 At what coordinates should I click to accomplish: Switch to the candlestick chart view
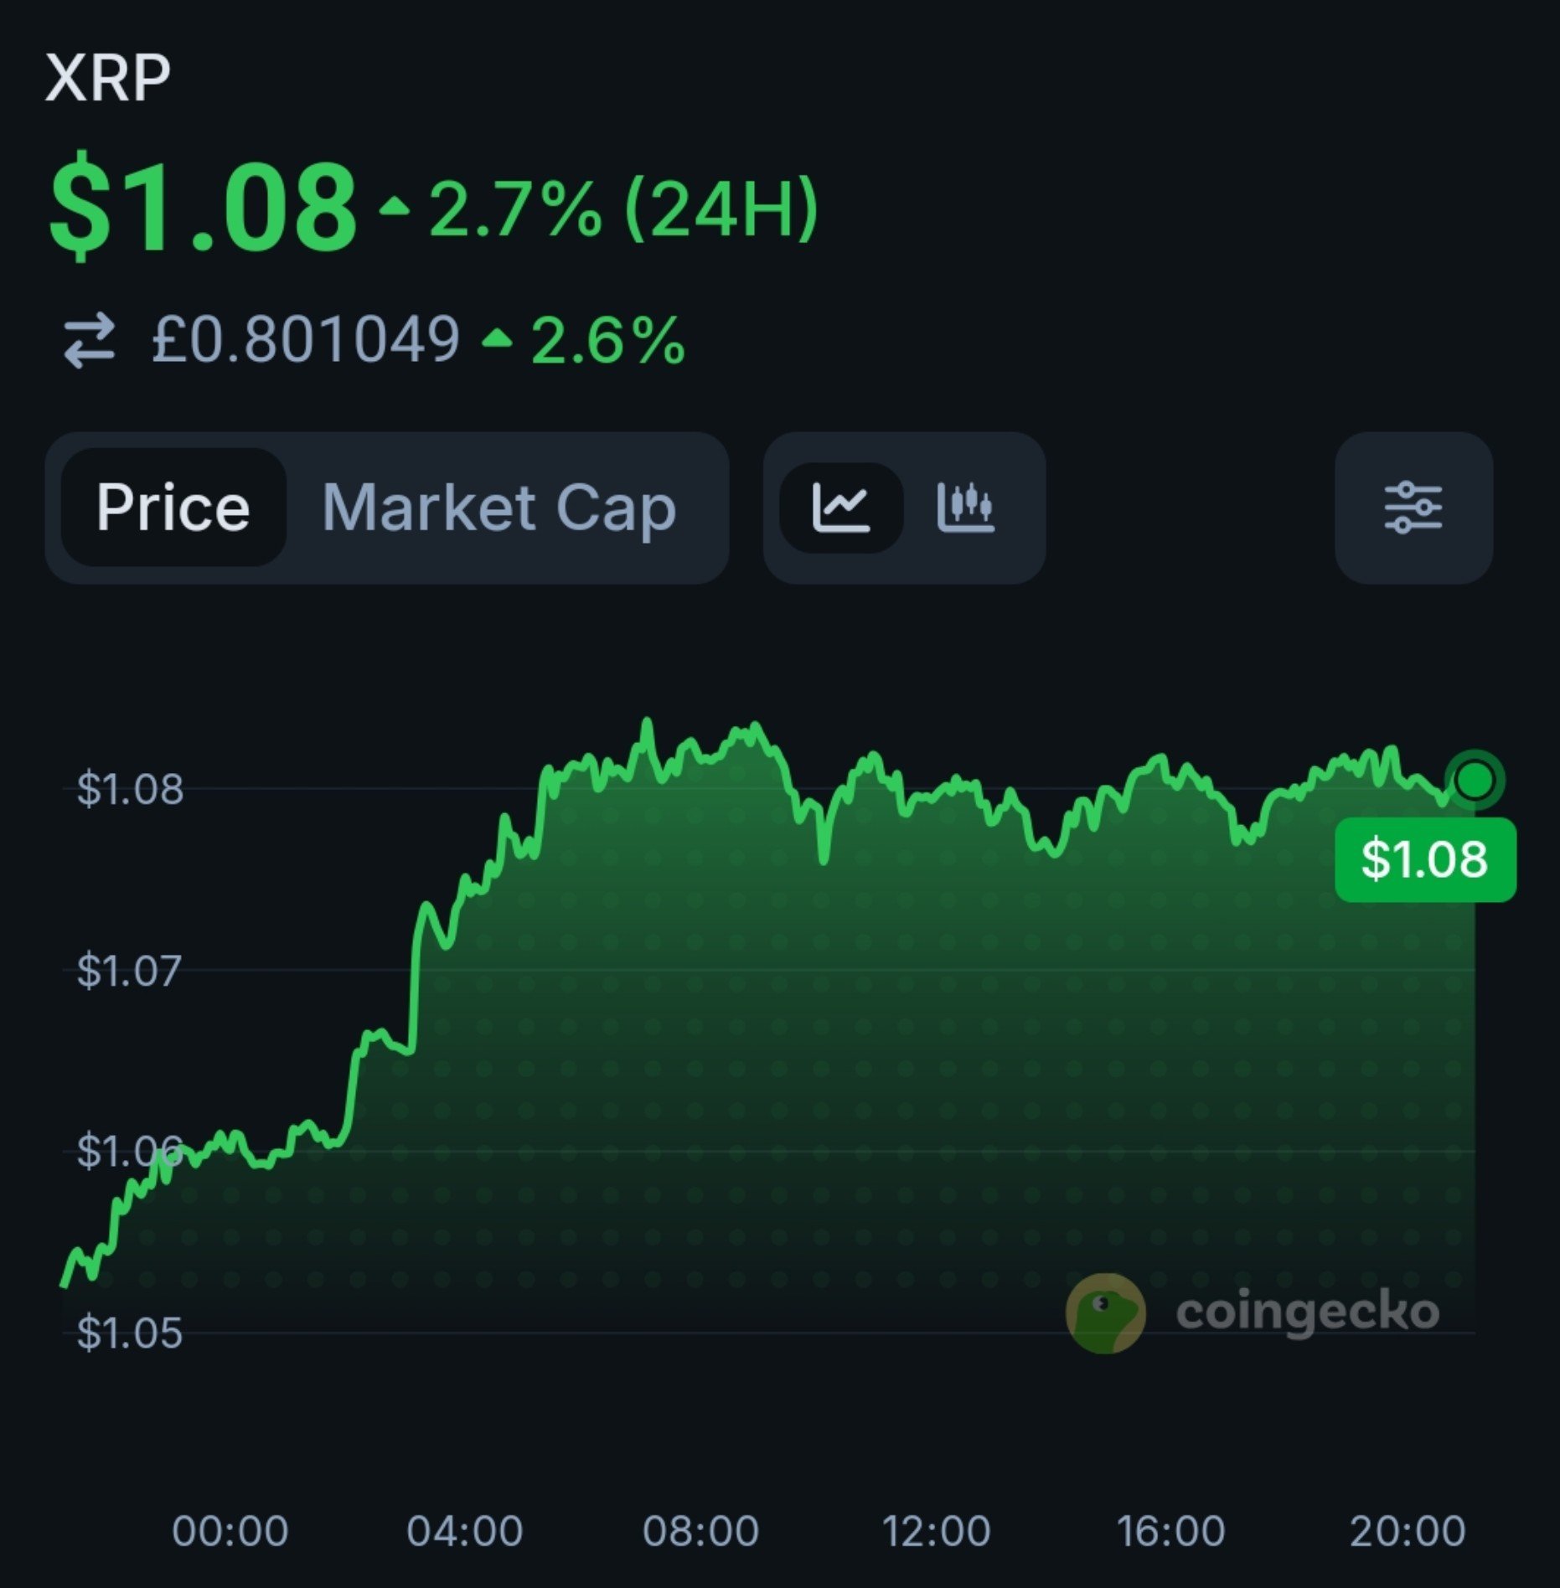(x=966, y=508)
